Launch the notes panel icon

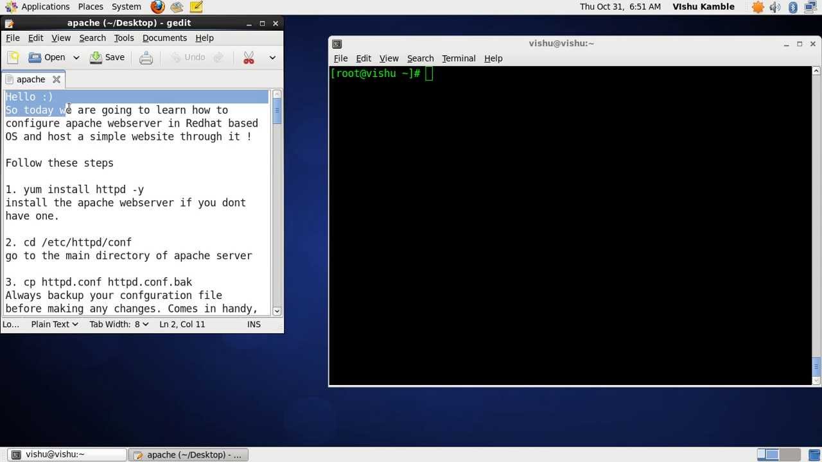[x=197, y=7]
